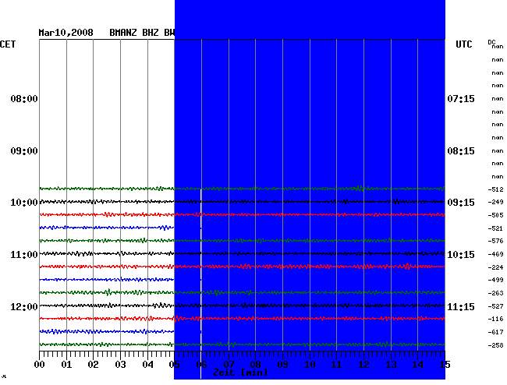Image resolution: width=507 pixels, height=385 pixels.
Task: Click the DC value -499
Action: pos(495,280)
